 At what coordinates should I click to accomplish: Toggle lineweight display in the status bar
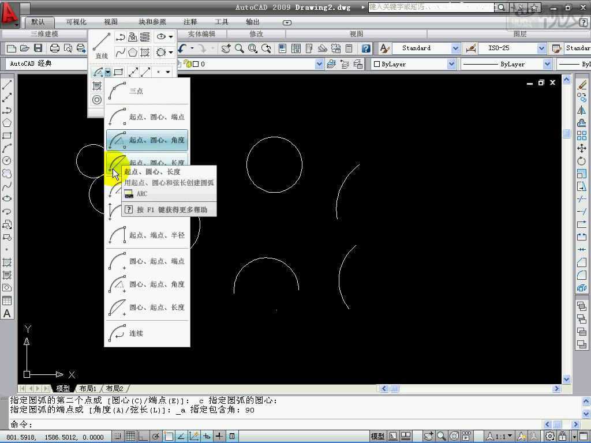point(219,436)
